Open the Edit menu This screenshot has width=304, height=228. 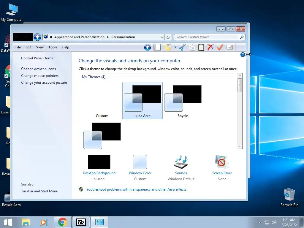coord(28,47)
